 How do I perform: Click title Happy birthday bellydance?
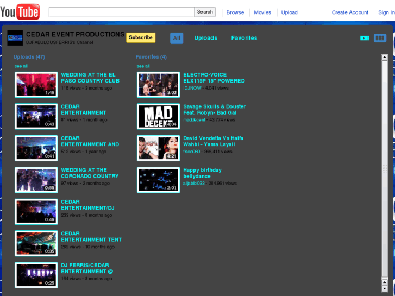pos(202,173)
